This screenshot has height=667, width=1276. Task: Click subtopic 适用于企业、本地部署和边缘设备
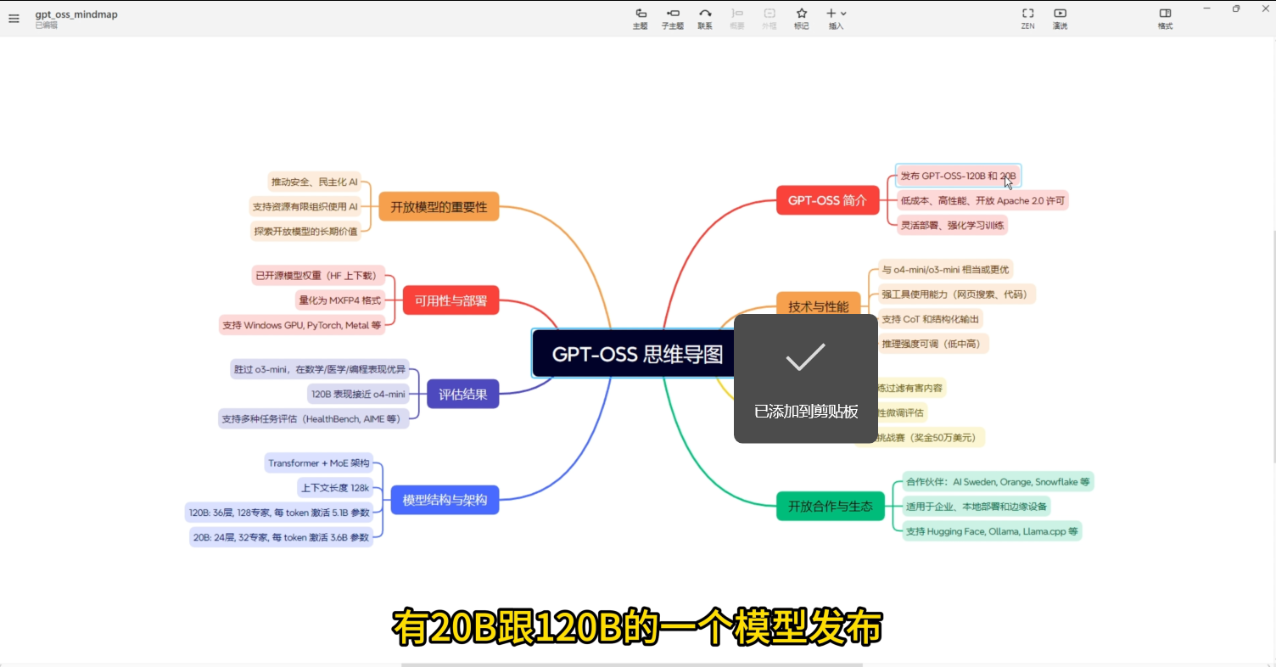[x=977, y=507]
